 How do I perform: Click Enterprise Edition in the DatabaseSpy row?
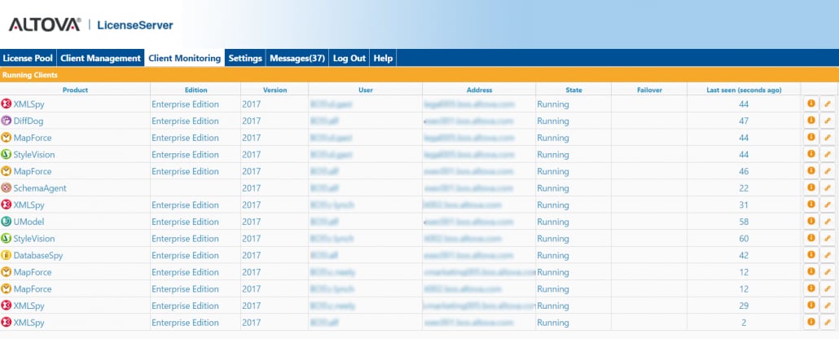pyautogui.click(x=185, y=255)
